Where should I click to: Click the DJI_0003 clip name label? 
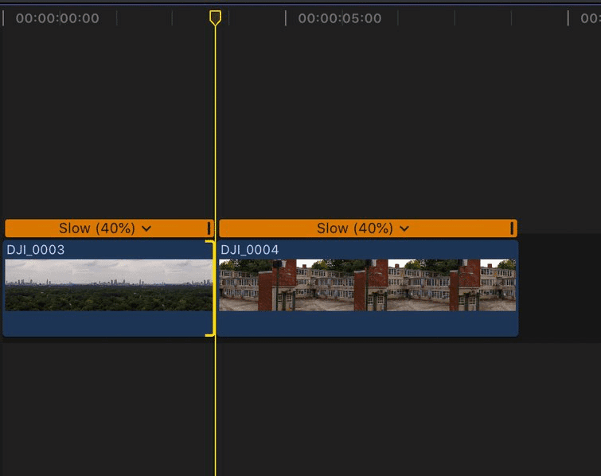coord(36,250)
